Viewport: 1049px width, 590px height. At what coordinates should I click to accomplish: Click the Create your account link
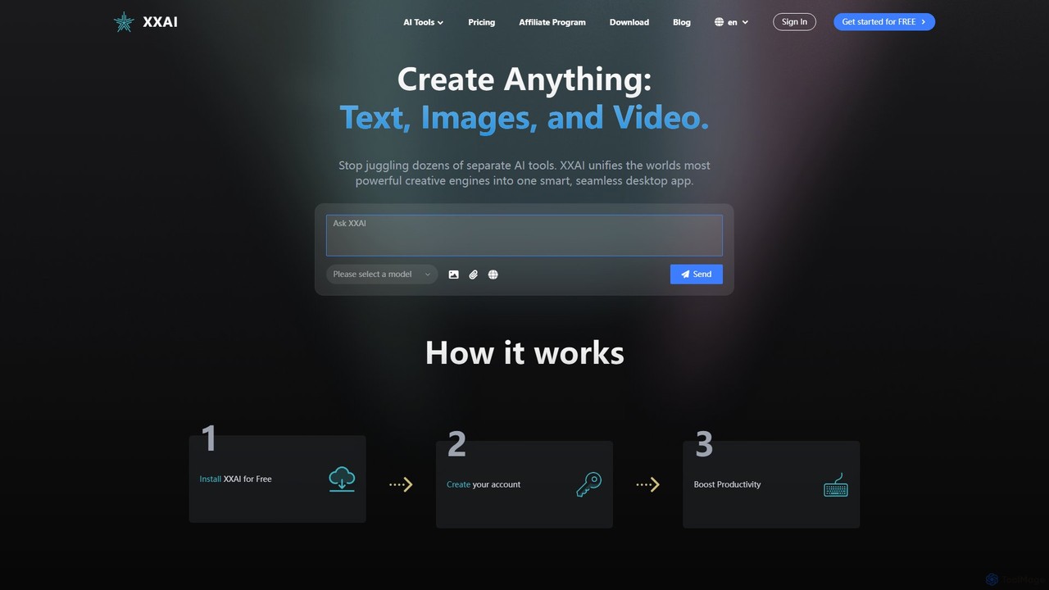pyautogui.click(x=484, y=484)
